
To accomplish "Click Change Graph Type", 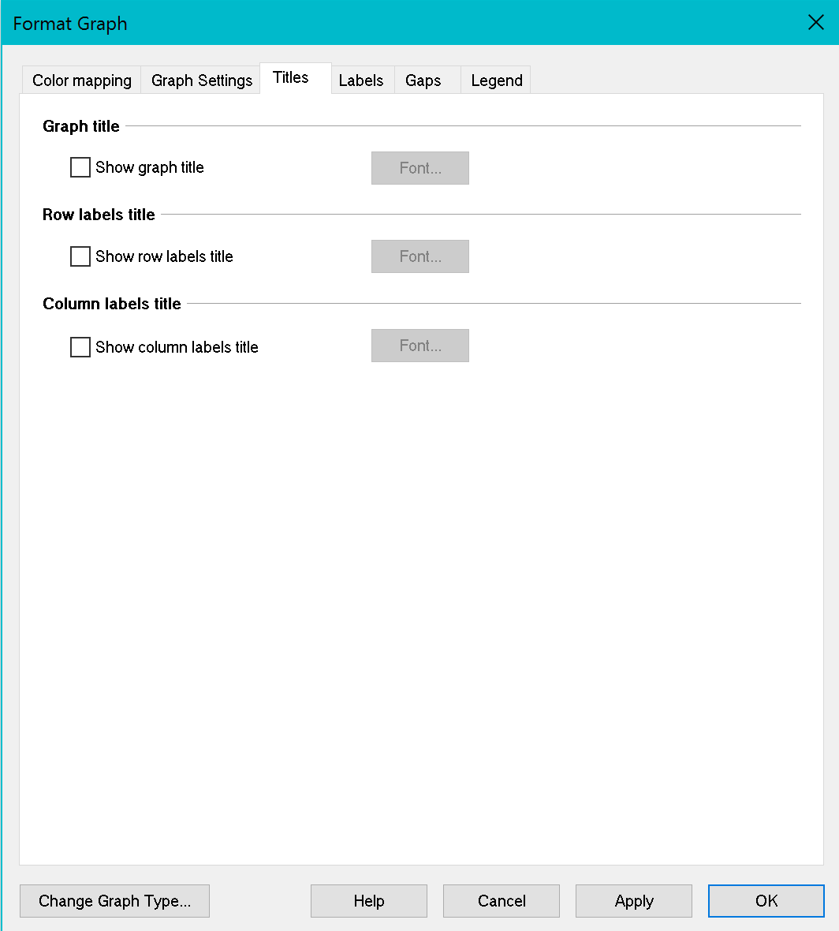I will pyautogui.click(x=114, y=900).
